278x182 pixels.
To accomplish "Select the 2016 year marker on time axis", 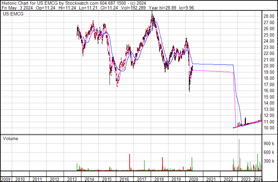I will (x=124, y=179).
